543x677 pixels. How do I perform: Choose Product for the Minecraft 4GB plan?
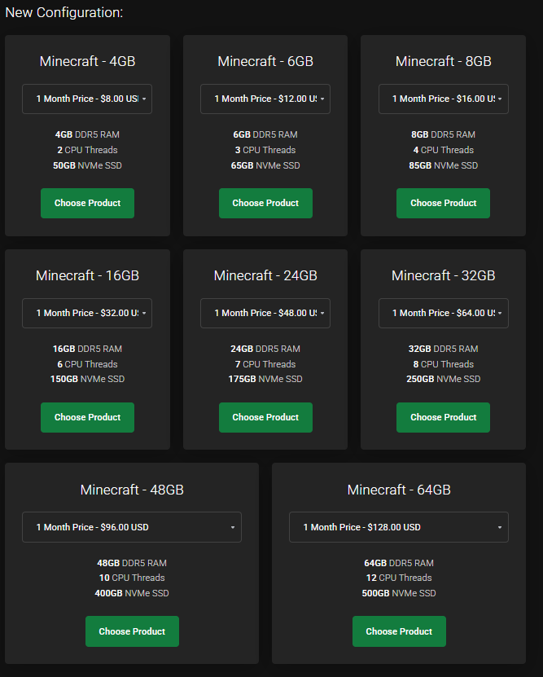click(87, 203)
